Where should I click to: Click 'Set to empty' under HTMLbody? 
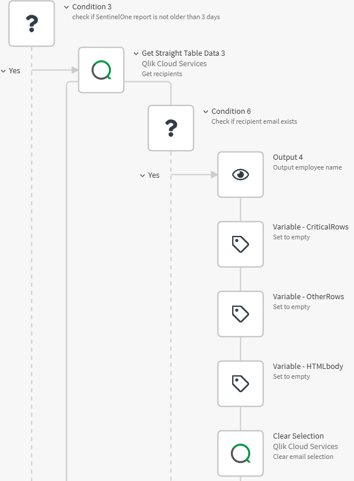coord(291,376)
